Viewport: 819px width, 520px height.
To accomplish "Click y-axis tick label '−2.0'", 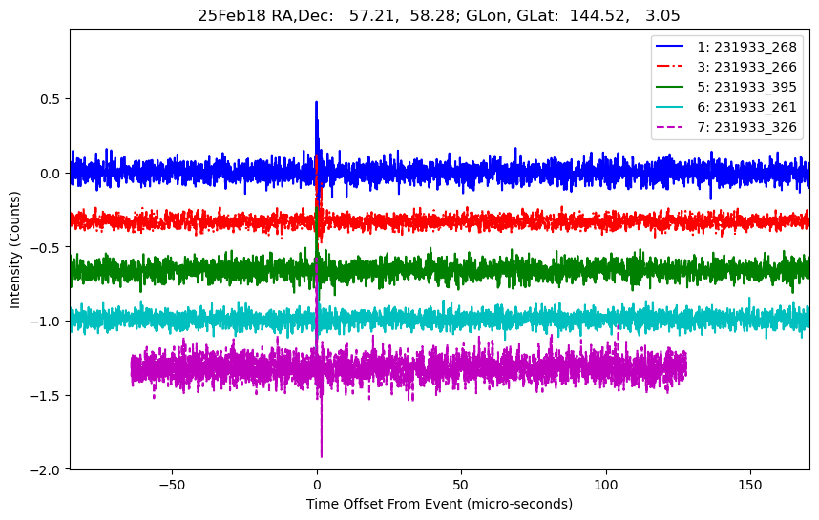I will click(x=46, y=469).
